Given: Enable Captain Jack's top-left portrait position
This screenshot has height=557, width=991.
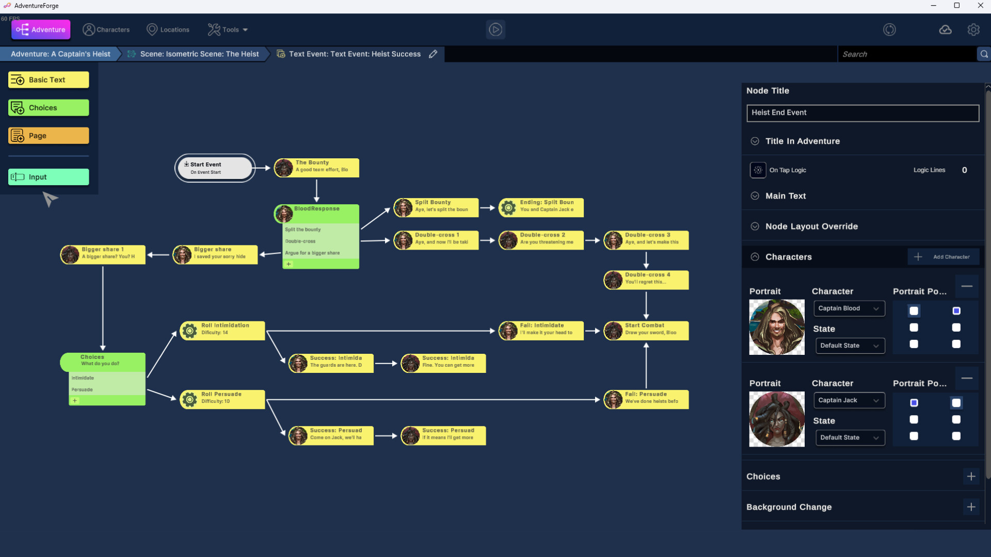Looking at the screenshot, I should (914, 402).
